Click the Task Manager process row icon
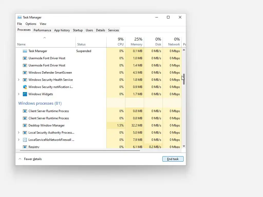 [25, 51]
